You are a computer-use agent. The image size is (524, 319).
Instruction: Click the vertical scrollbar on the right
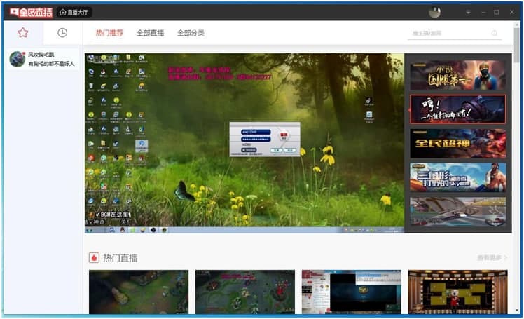(x=517, y=45)
